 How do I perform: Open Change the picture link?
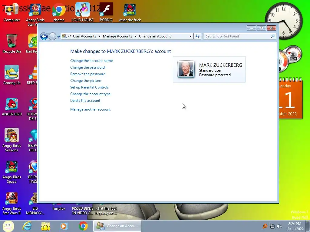coord(86,81)
